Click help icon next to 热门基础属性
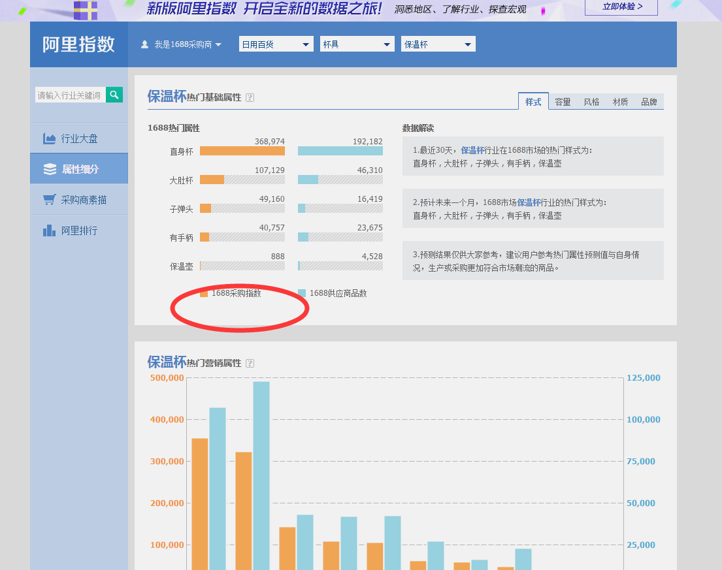Screen dimensions: 722x570 click(x=250, y=97)
